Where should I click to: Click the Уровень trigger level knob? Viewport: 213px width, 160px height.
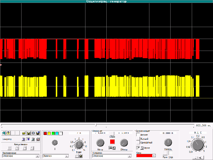pos(168,142)
